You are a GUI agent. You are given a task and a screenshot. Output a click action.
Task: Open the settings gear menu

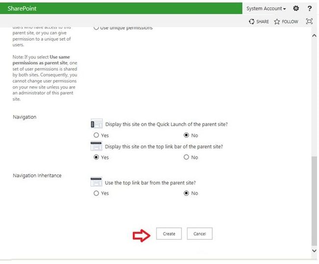(296, 8)
